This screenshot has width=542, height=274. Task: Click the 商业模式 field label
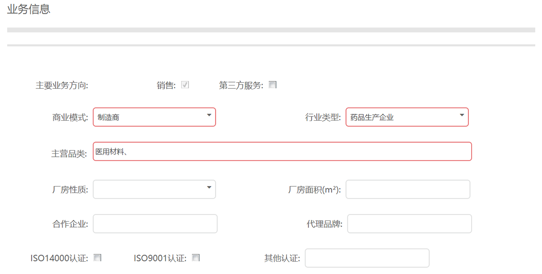point(70,118)
